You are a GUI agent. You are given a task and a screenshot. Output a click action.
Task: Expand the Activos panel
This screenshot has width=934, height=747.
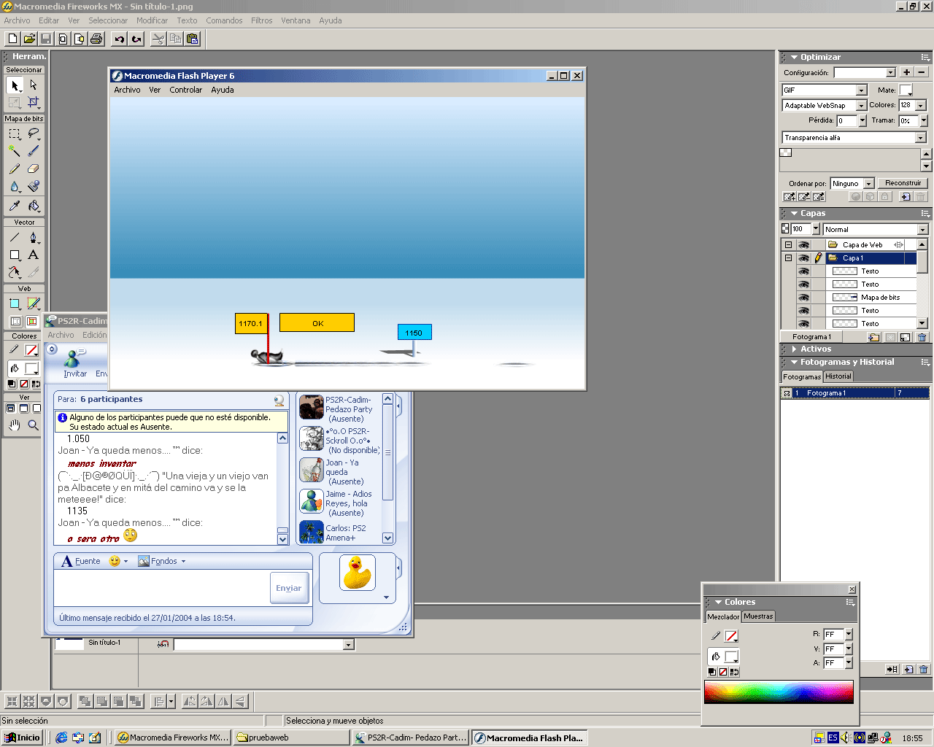(x=794, y=349)
